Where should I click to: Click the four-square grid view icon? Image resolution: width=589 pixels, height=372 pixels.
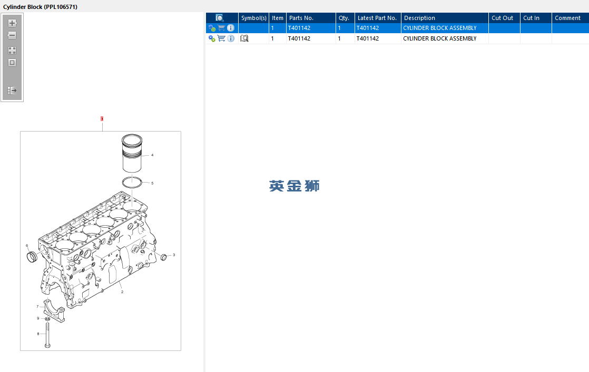[12, 51]
